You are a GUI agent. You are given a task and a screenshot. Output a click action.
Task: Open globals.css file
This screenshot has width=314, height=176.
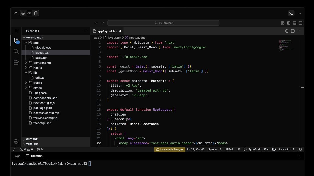pos(56,48)
